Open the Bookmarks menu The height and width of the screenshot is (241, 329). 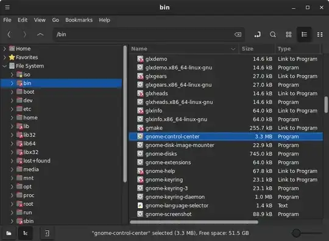click(x=79, y=20)
